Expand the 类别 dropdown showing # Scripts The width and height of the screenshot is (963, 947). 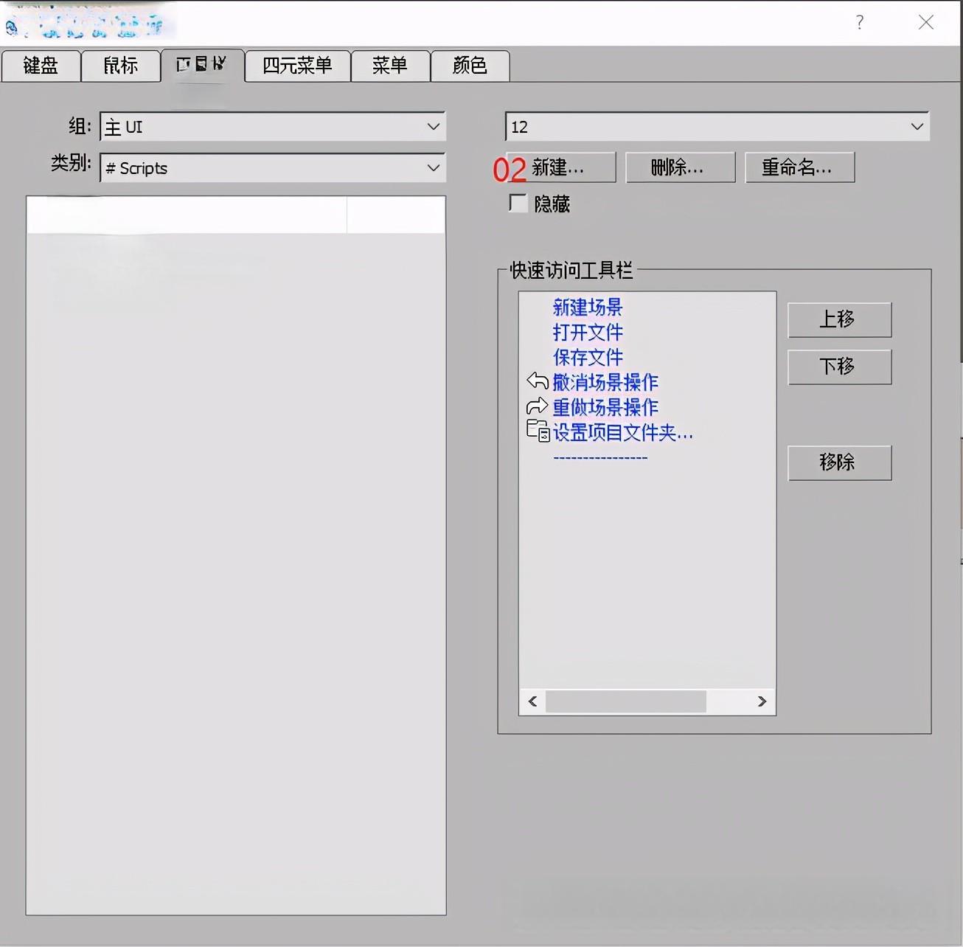[273, 168]
